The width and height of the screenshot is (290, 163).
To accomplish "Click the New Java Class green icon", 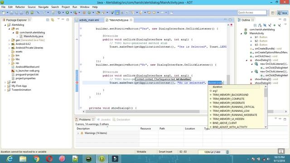I will pyautogui.click(x=89, y=13).
